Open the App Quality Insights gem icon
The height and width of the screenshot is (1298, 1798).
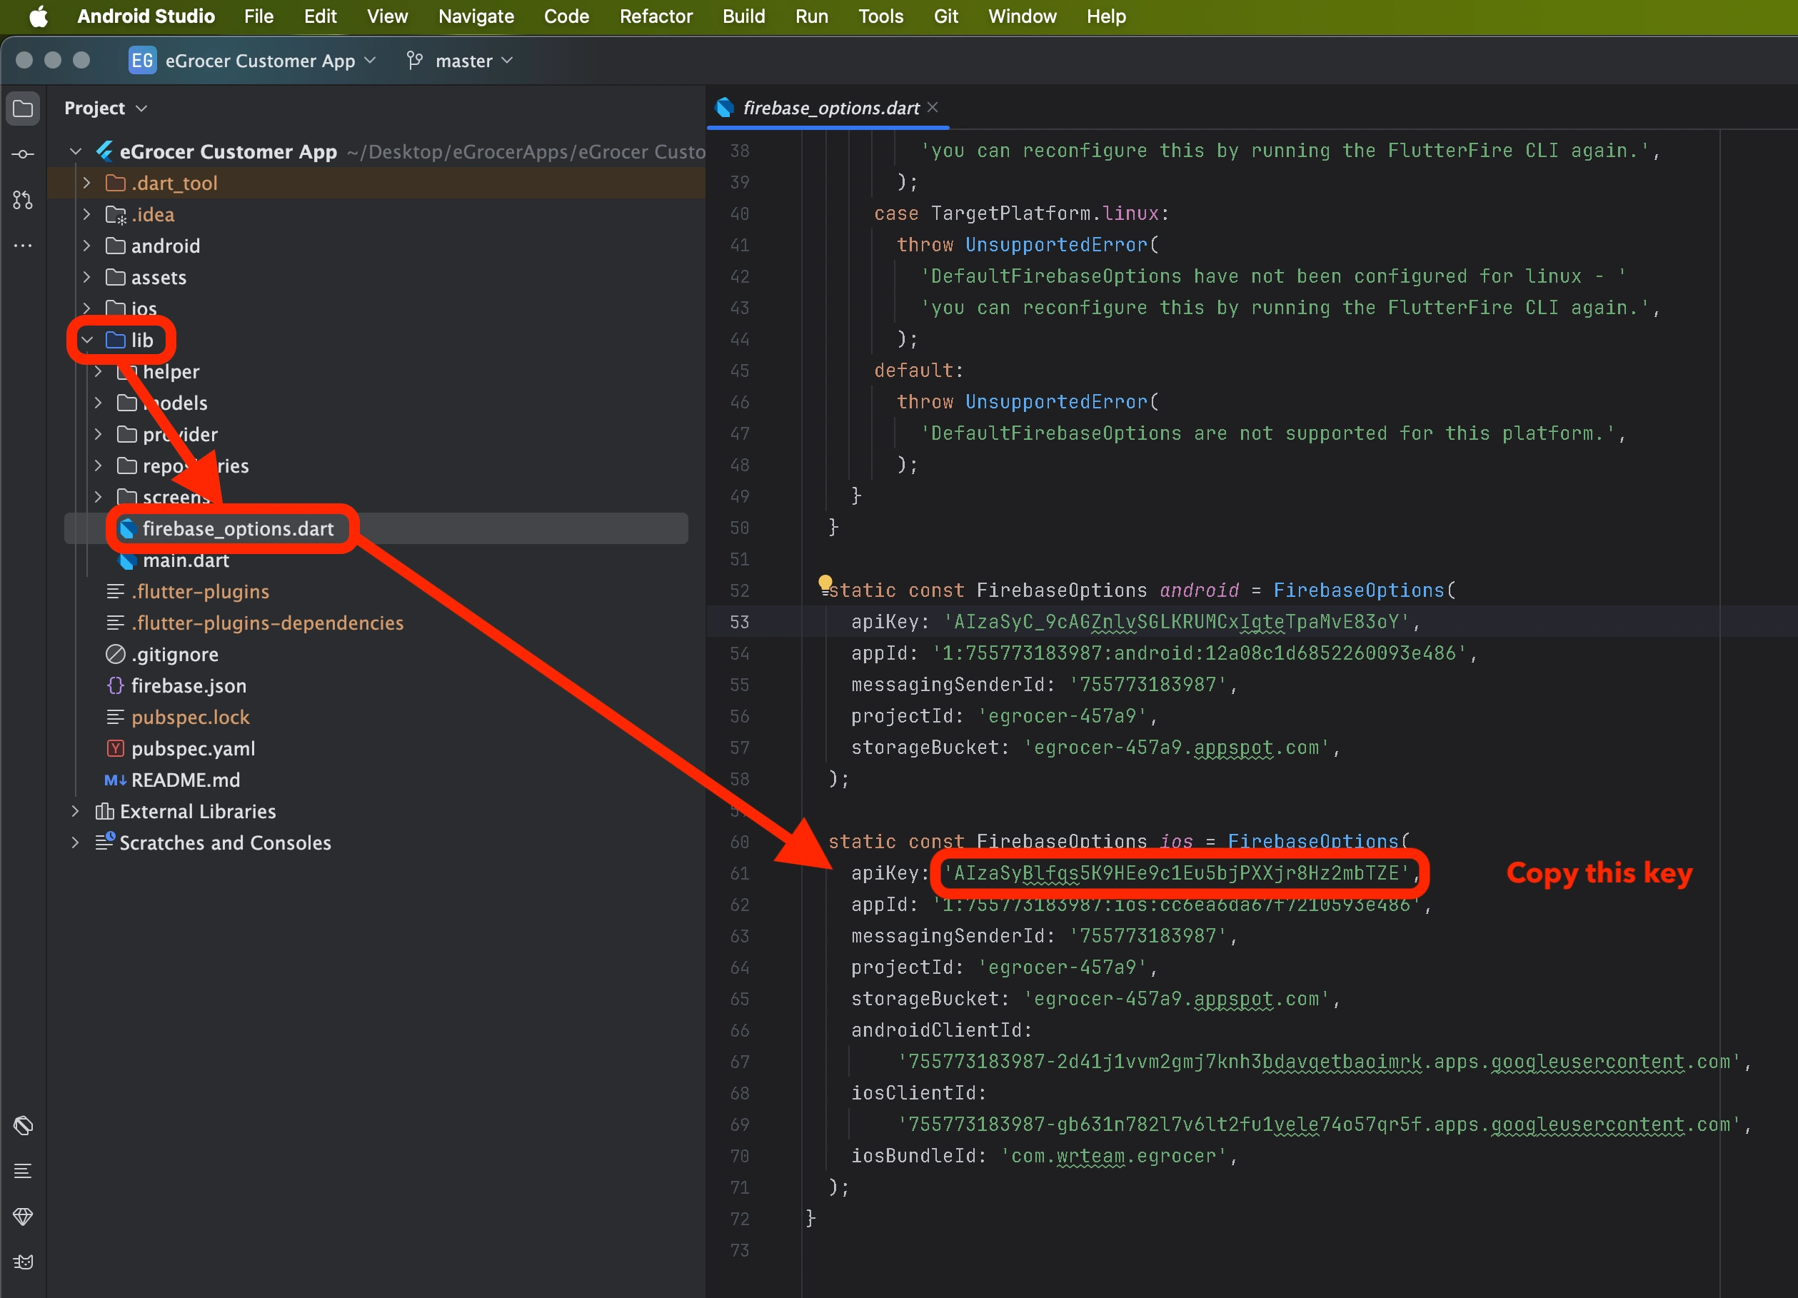[x=23, y=1217]
